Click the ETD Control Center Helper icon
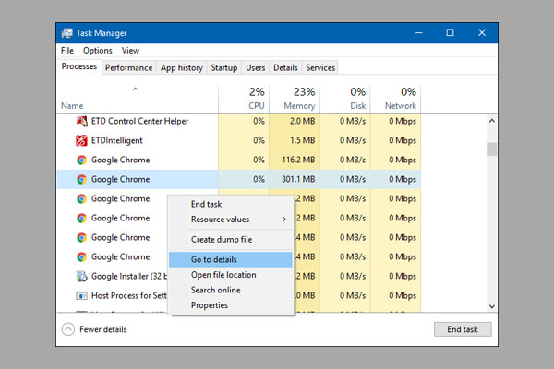Viewport: 554px width, 369px height. [x=81, y=121]
